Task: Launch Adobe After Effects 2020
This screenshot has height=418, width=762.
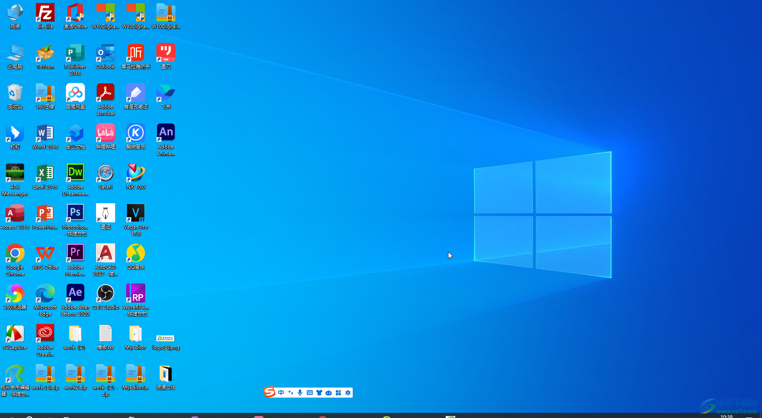Action: click(x=75, y=300)
